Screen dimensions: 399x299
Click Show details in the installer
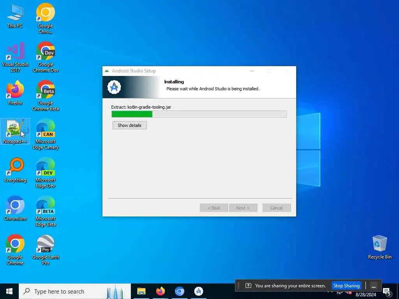(129, 125)
